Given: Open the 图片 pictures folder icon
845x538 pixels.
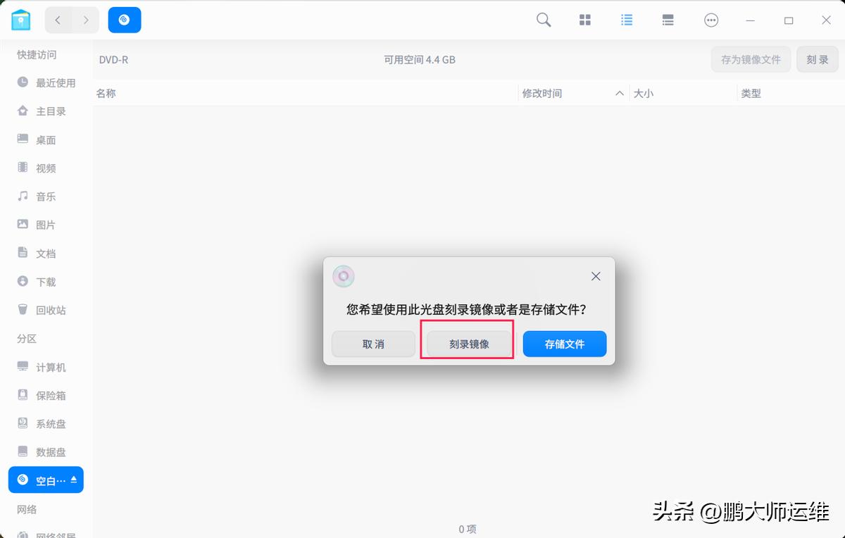Looking at the screenshot, I should 23,225.
